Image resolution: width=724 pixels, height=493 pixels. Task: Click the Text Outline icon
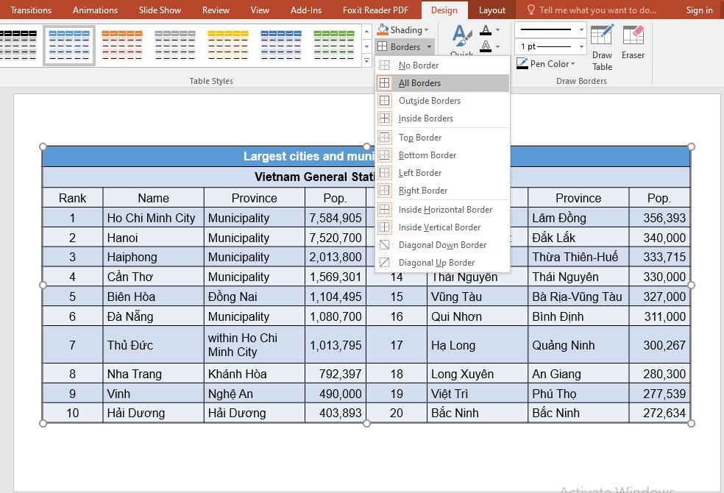486,46
